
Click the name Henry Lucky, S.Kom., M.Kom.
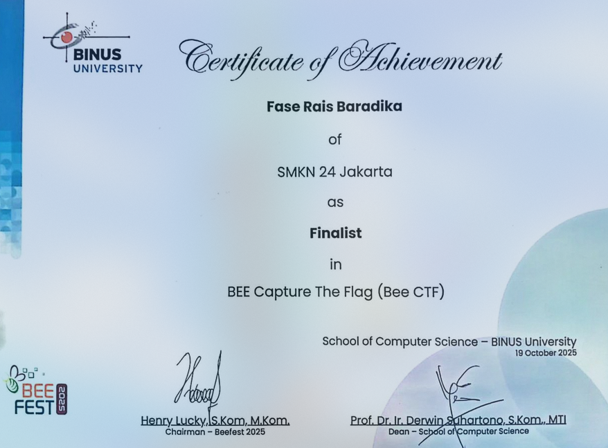[215, 420]
